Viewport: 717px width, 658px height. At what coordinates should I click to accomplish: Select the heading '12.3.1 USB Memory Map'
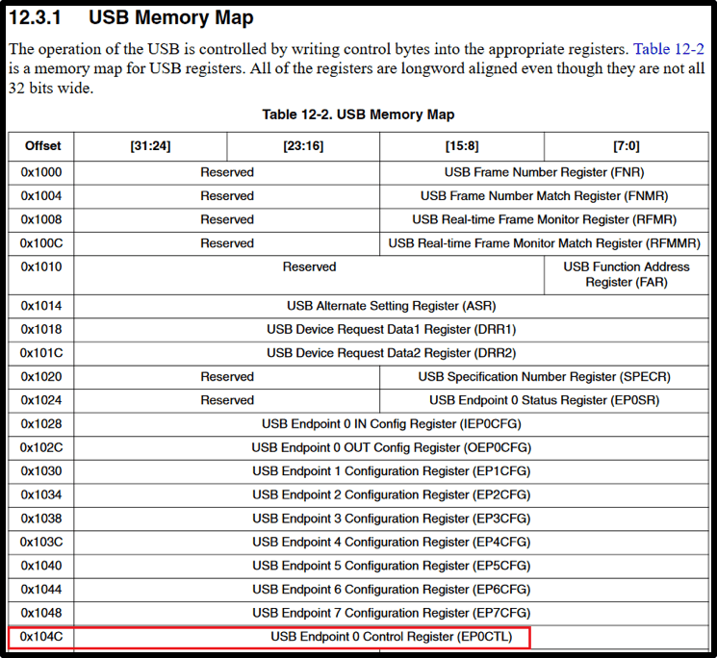pyautogui.click(x=131, y=18)
